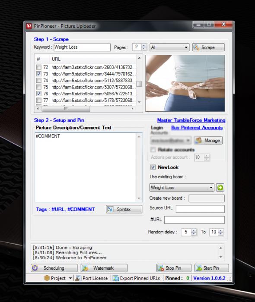Viewport: 255px width, 302px height.
Task: Click the URL column header
Action: click(x=93, y=59)
